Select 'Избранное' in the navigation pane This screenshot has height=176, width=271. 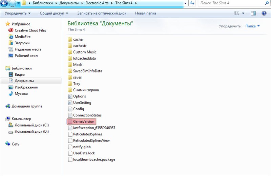21,24
